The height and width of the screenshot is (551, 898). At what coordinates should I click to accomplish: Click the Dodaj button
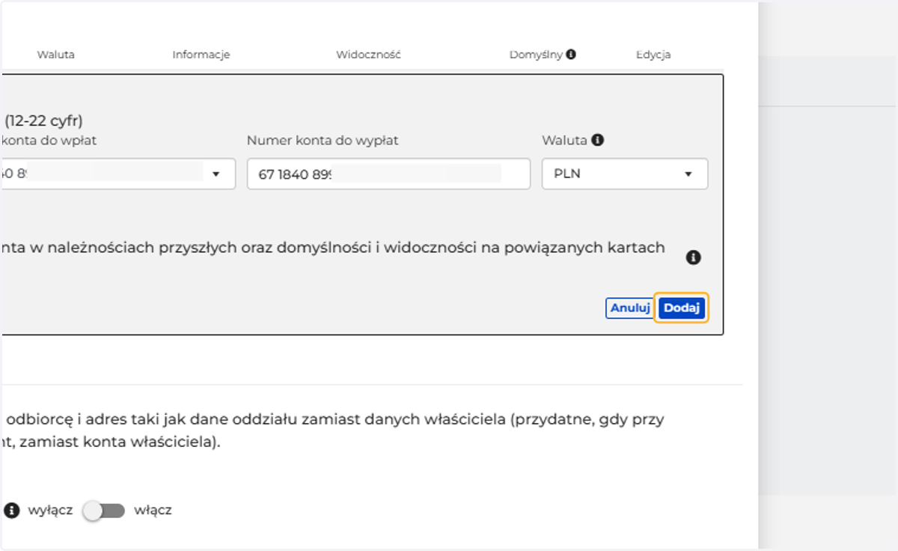[681, 308]
